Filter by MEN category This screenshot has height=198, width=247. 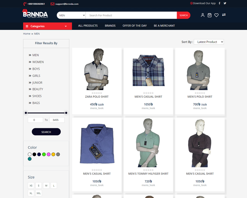[x=35, y=55]
